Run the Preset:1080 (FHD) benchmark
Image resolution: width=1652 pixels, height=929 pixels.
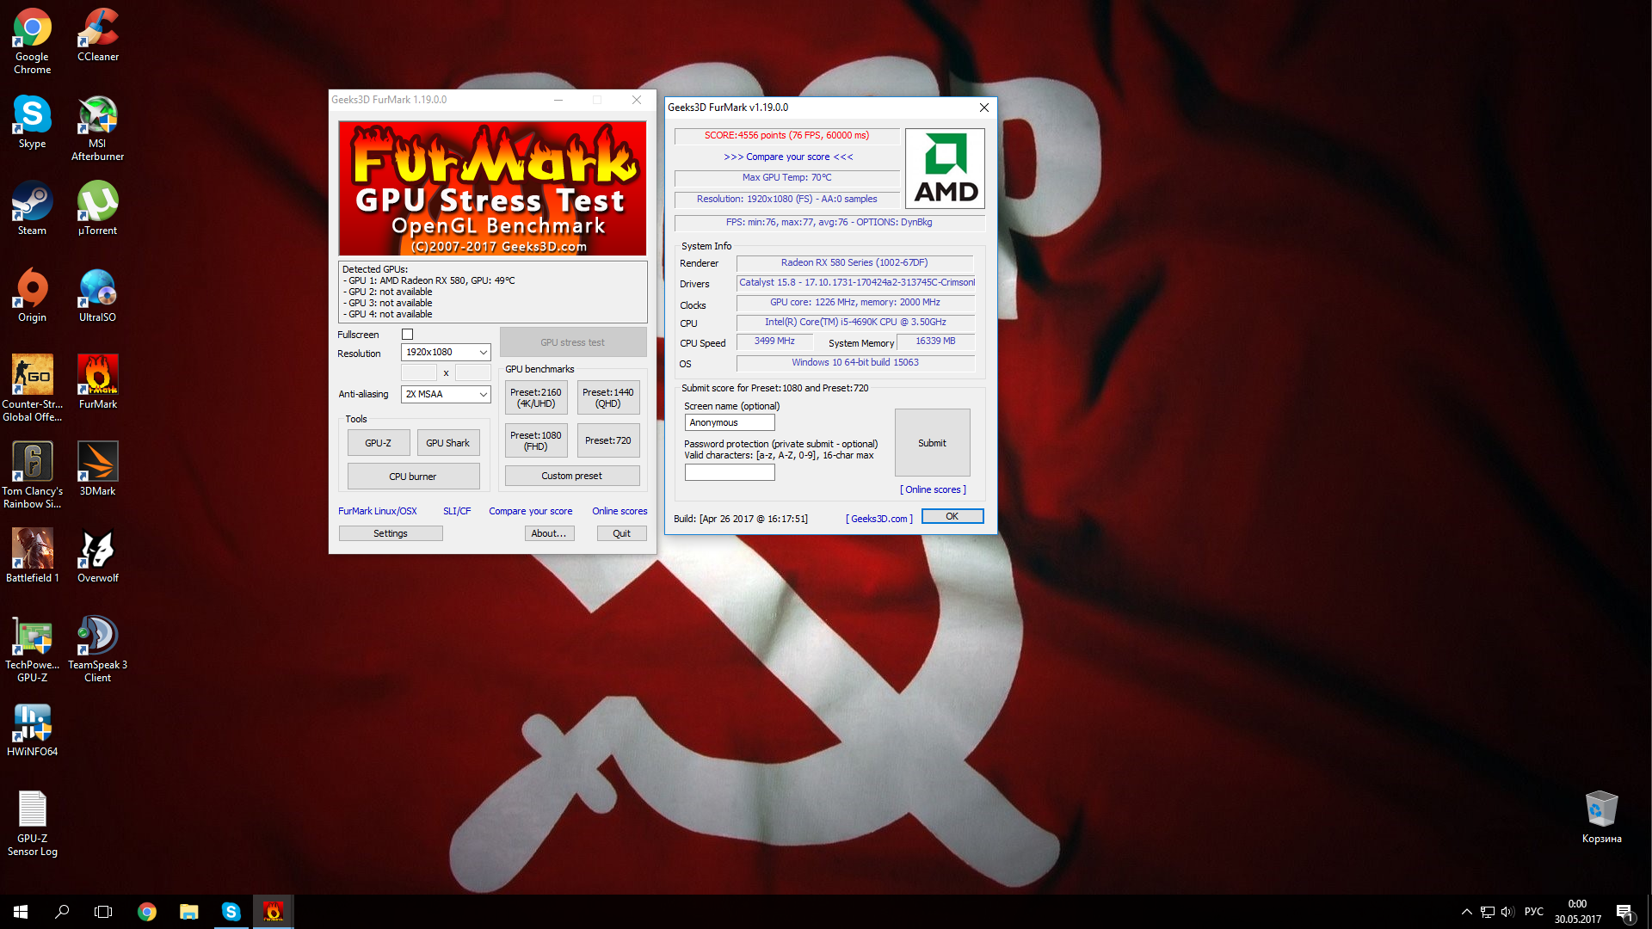(x=535, y=440)
